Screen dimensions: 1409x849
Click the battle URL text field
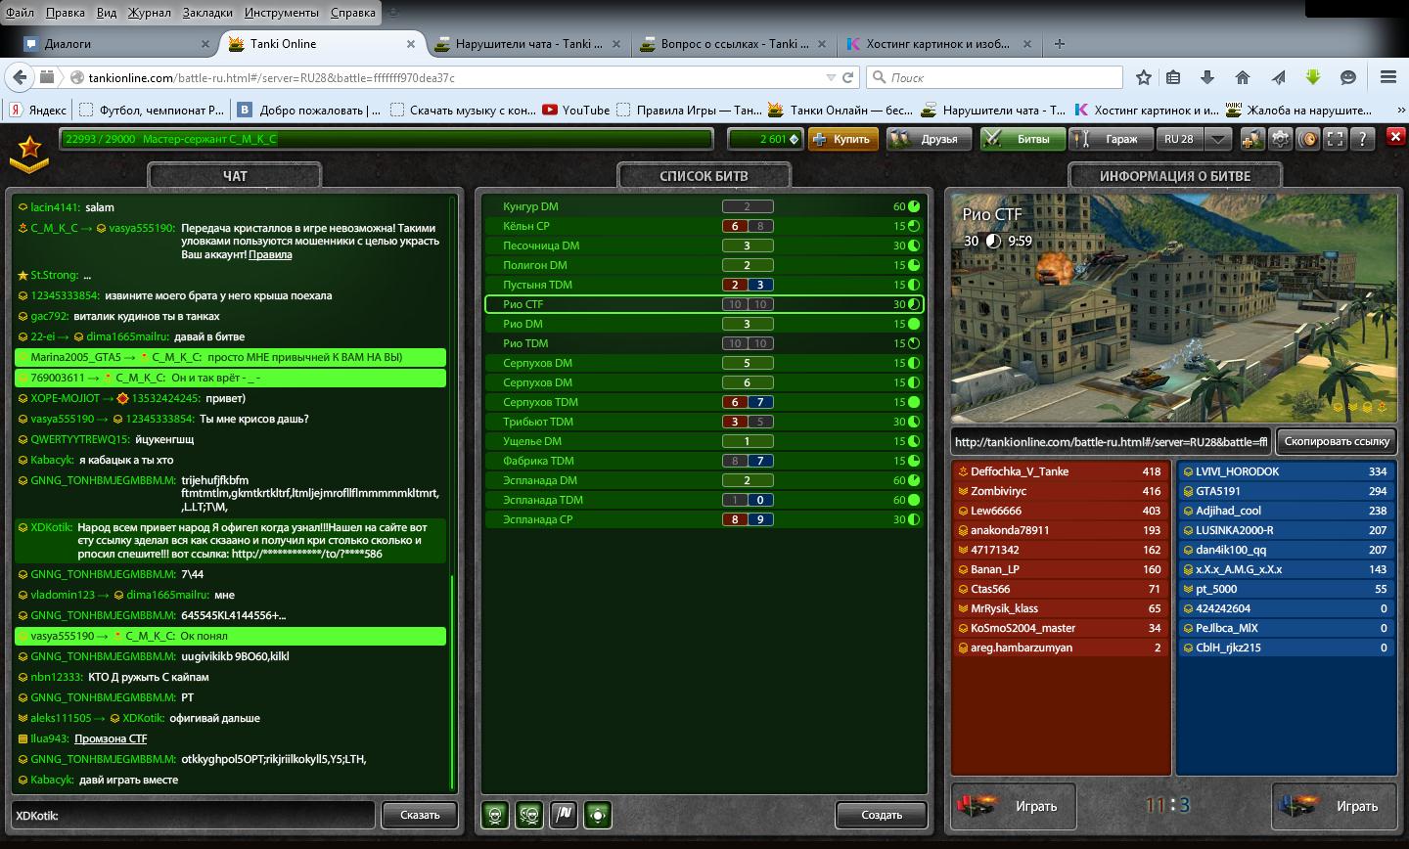click(x=1111, y=441)
